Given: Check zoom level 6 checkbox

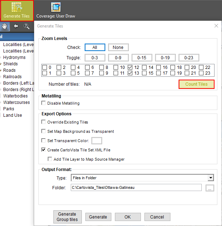Looking at the screenshot, I should (87, 67).
